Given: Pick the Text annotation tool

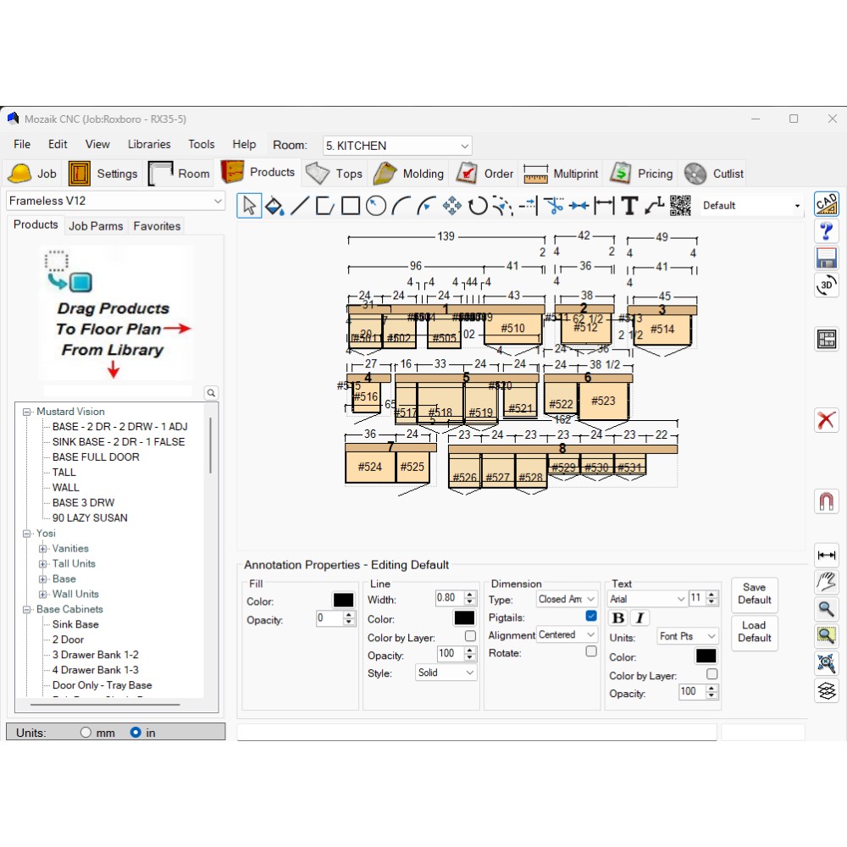Looking at the screenshot, I should tap(628, 206).
